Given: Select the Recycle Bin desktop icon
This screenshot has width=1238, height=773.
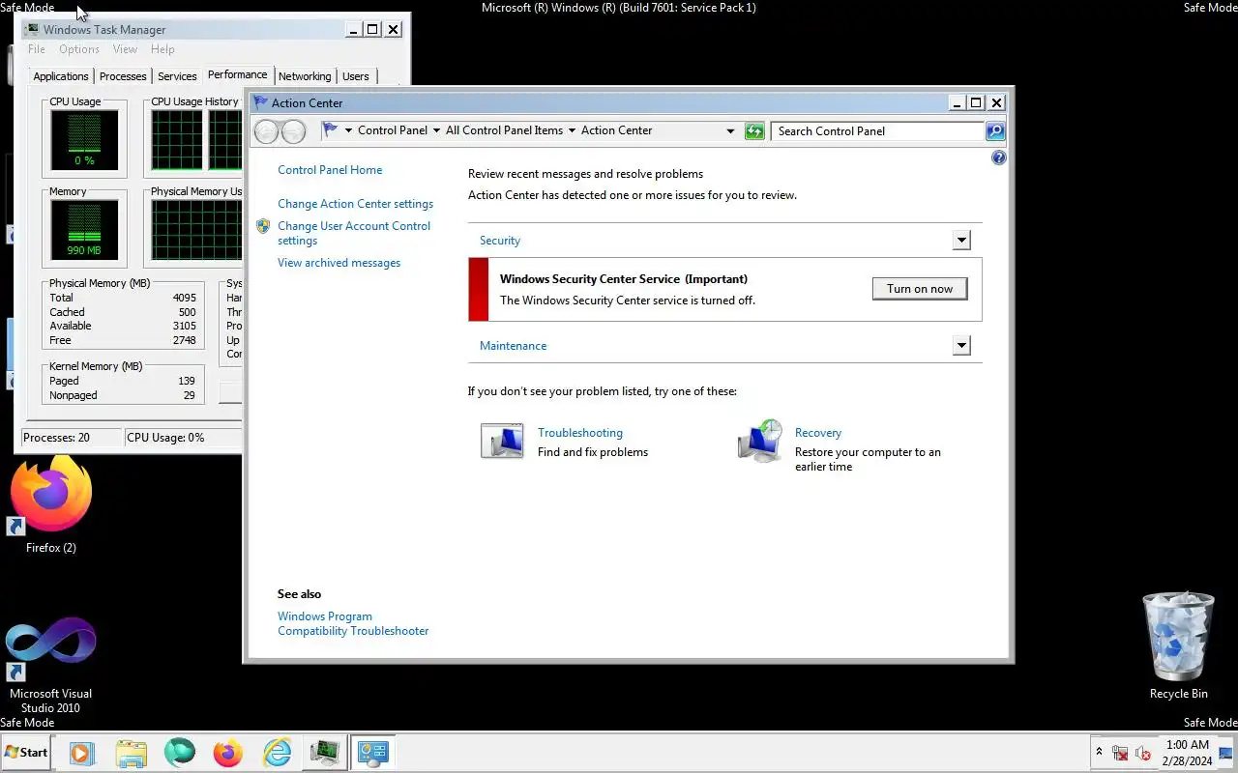Looking at the screenshot, I should pos(1178,645).
